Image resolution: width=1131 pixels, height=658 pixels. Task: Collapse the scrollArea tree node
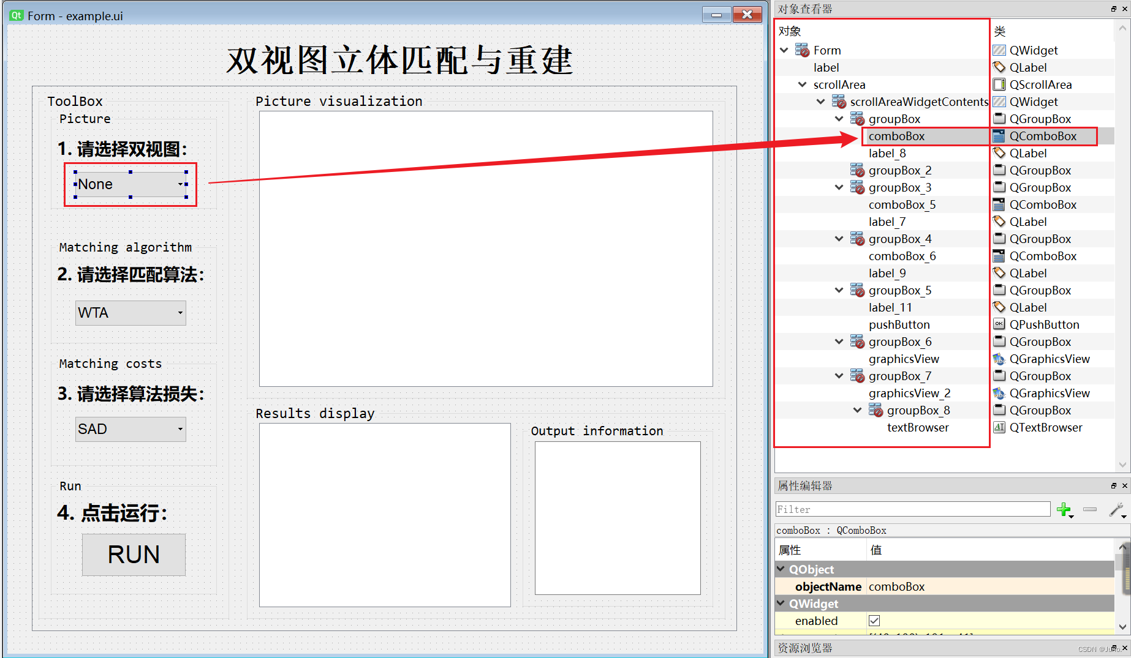(803, 84)
